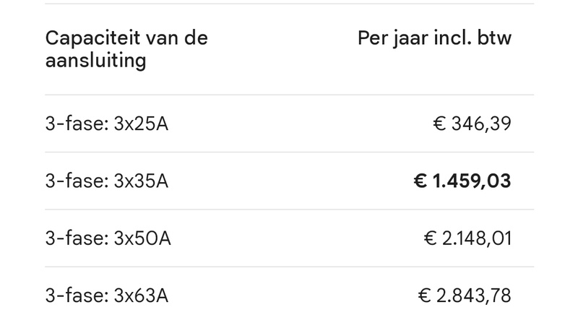The height and width of the screenshot is (323, 578).
Task: Click the divider line above the table header
Action: (289, 4)
